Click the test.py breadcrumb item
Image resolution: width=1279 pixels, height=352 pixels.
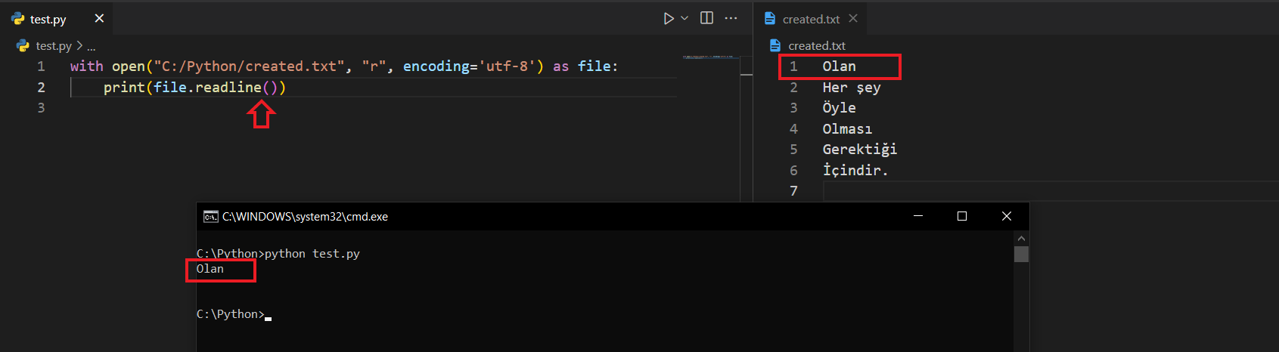point(53,46)
